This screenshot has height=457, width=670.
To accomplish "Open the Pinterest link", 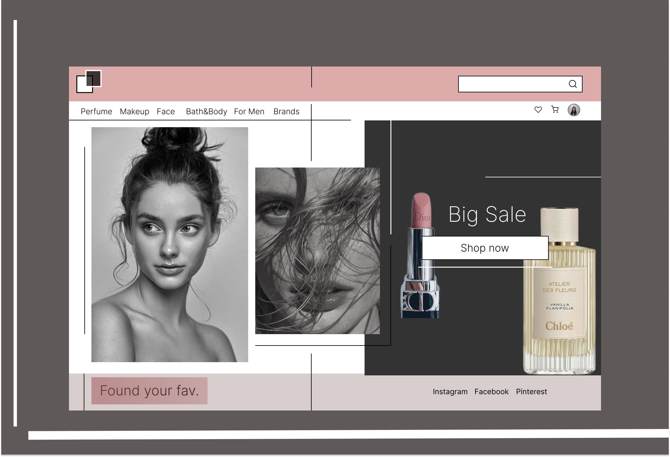I will pos(531,392).
